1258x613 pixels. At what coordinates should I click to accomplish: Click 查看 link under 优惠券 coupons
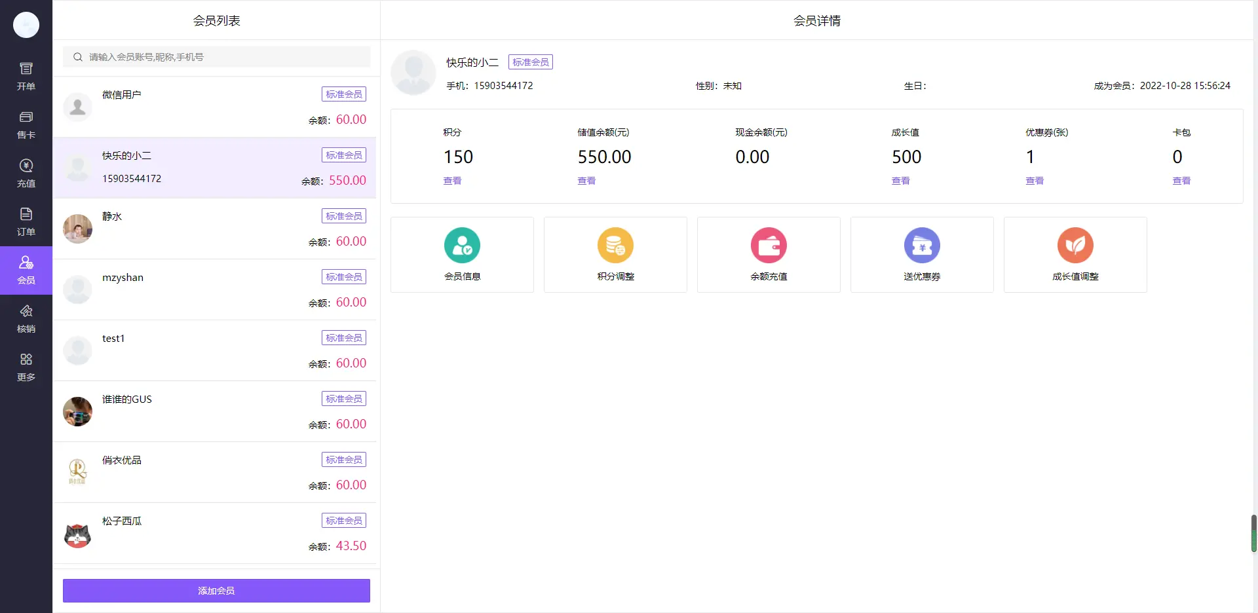coord(1035,181)
